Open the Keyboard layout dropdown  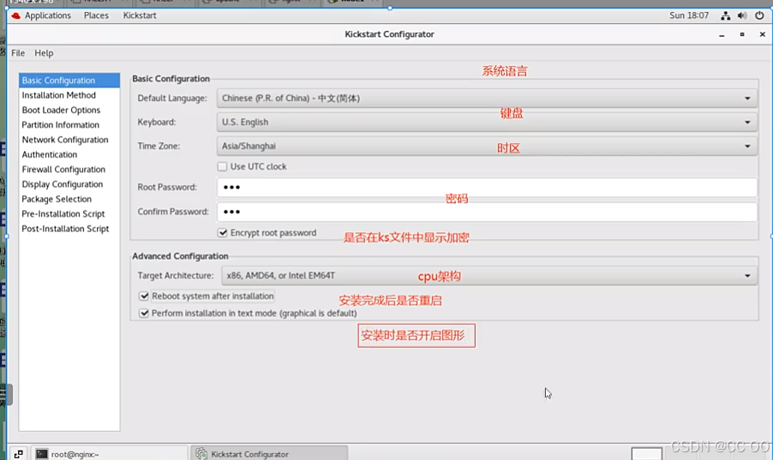487,122
